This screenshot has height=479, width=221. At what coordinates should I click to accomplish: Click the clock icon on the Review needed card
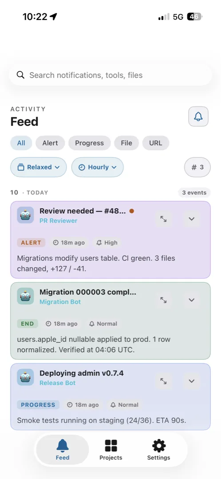click(x=55, y=243)
